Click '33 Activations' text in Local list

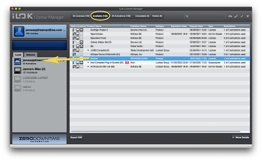29,63
